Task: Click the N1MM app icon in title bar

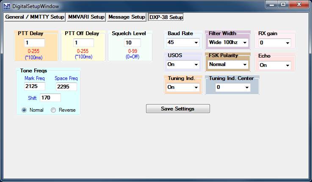Action: (7, 6)
